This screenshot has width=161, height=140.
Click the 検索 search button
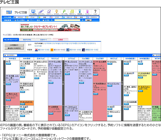point(88,20)
